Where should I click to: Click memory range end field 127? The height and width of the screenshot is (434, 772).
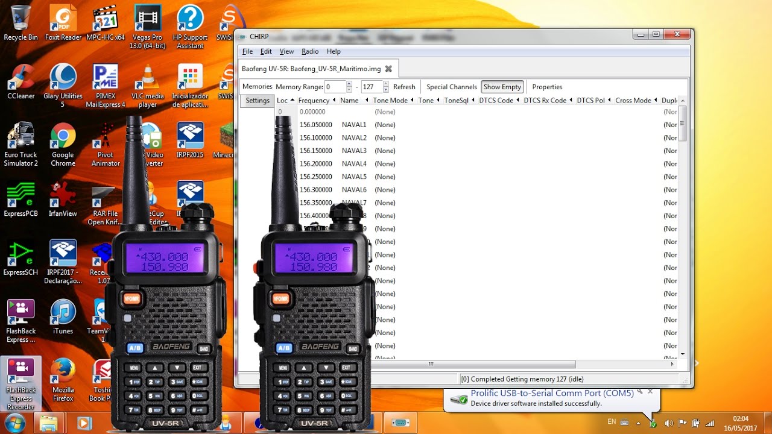[x=372, y=87]
